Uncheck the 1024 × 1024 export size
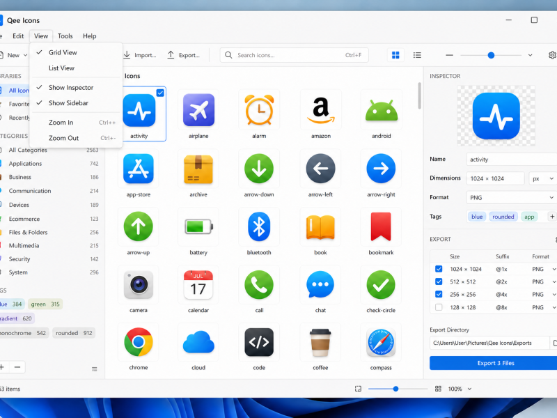The width and height of the screenshot is (557, 418). [x=439, y=269]
